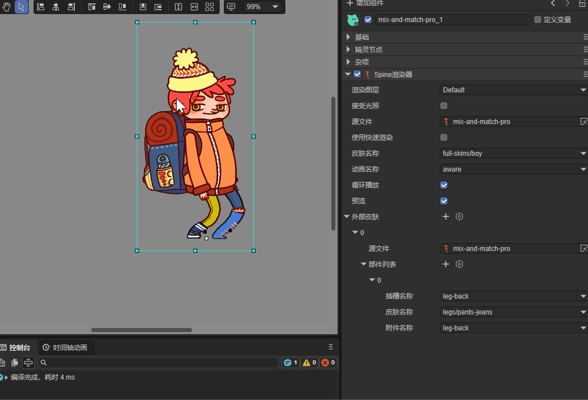Toggle the 循环播放 checkbox
The image size is (588, 400).
tap(444, 185)
